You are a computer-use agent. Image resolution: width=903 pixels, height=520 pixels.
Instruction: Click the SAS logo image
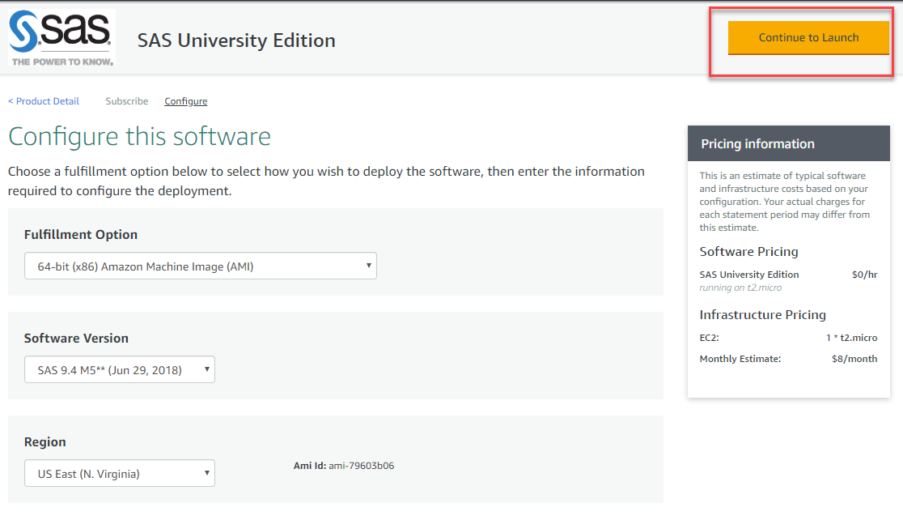pyautogui.click(x=61, y=37)
